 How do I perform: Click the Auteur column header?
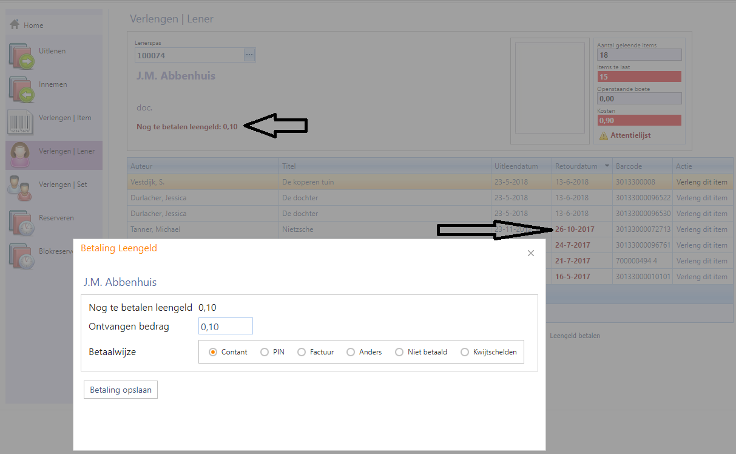pos(141,166)
